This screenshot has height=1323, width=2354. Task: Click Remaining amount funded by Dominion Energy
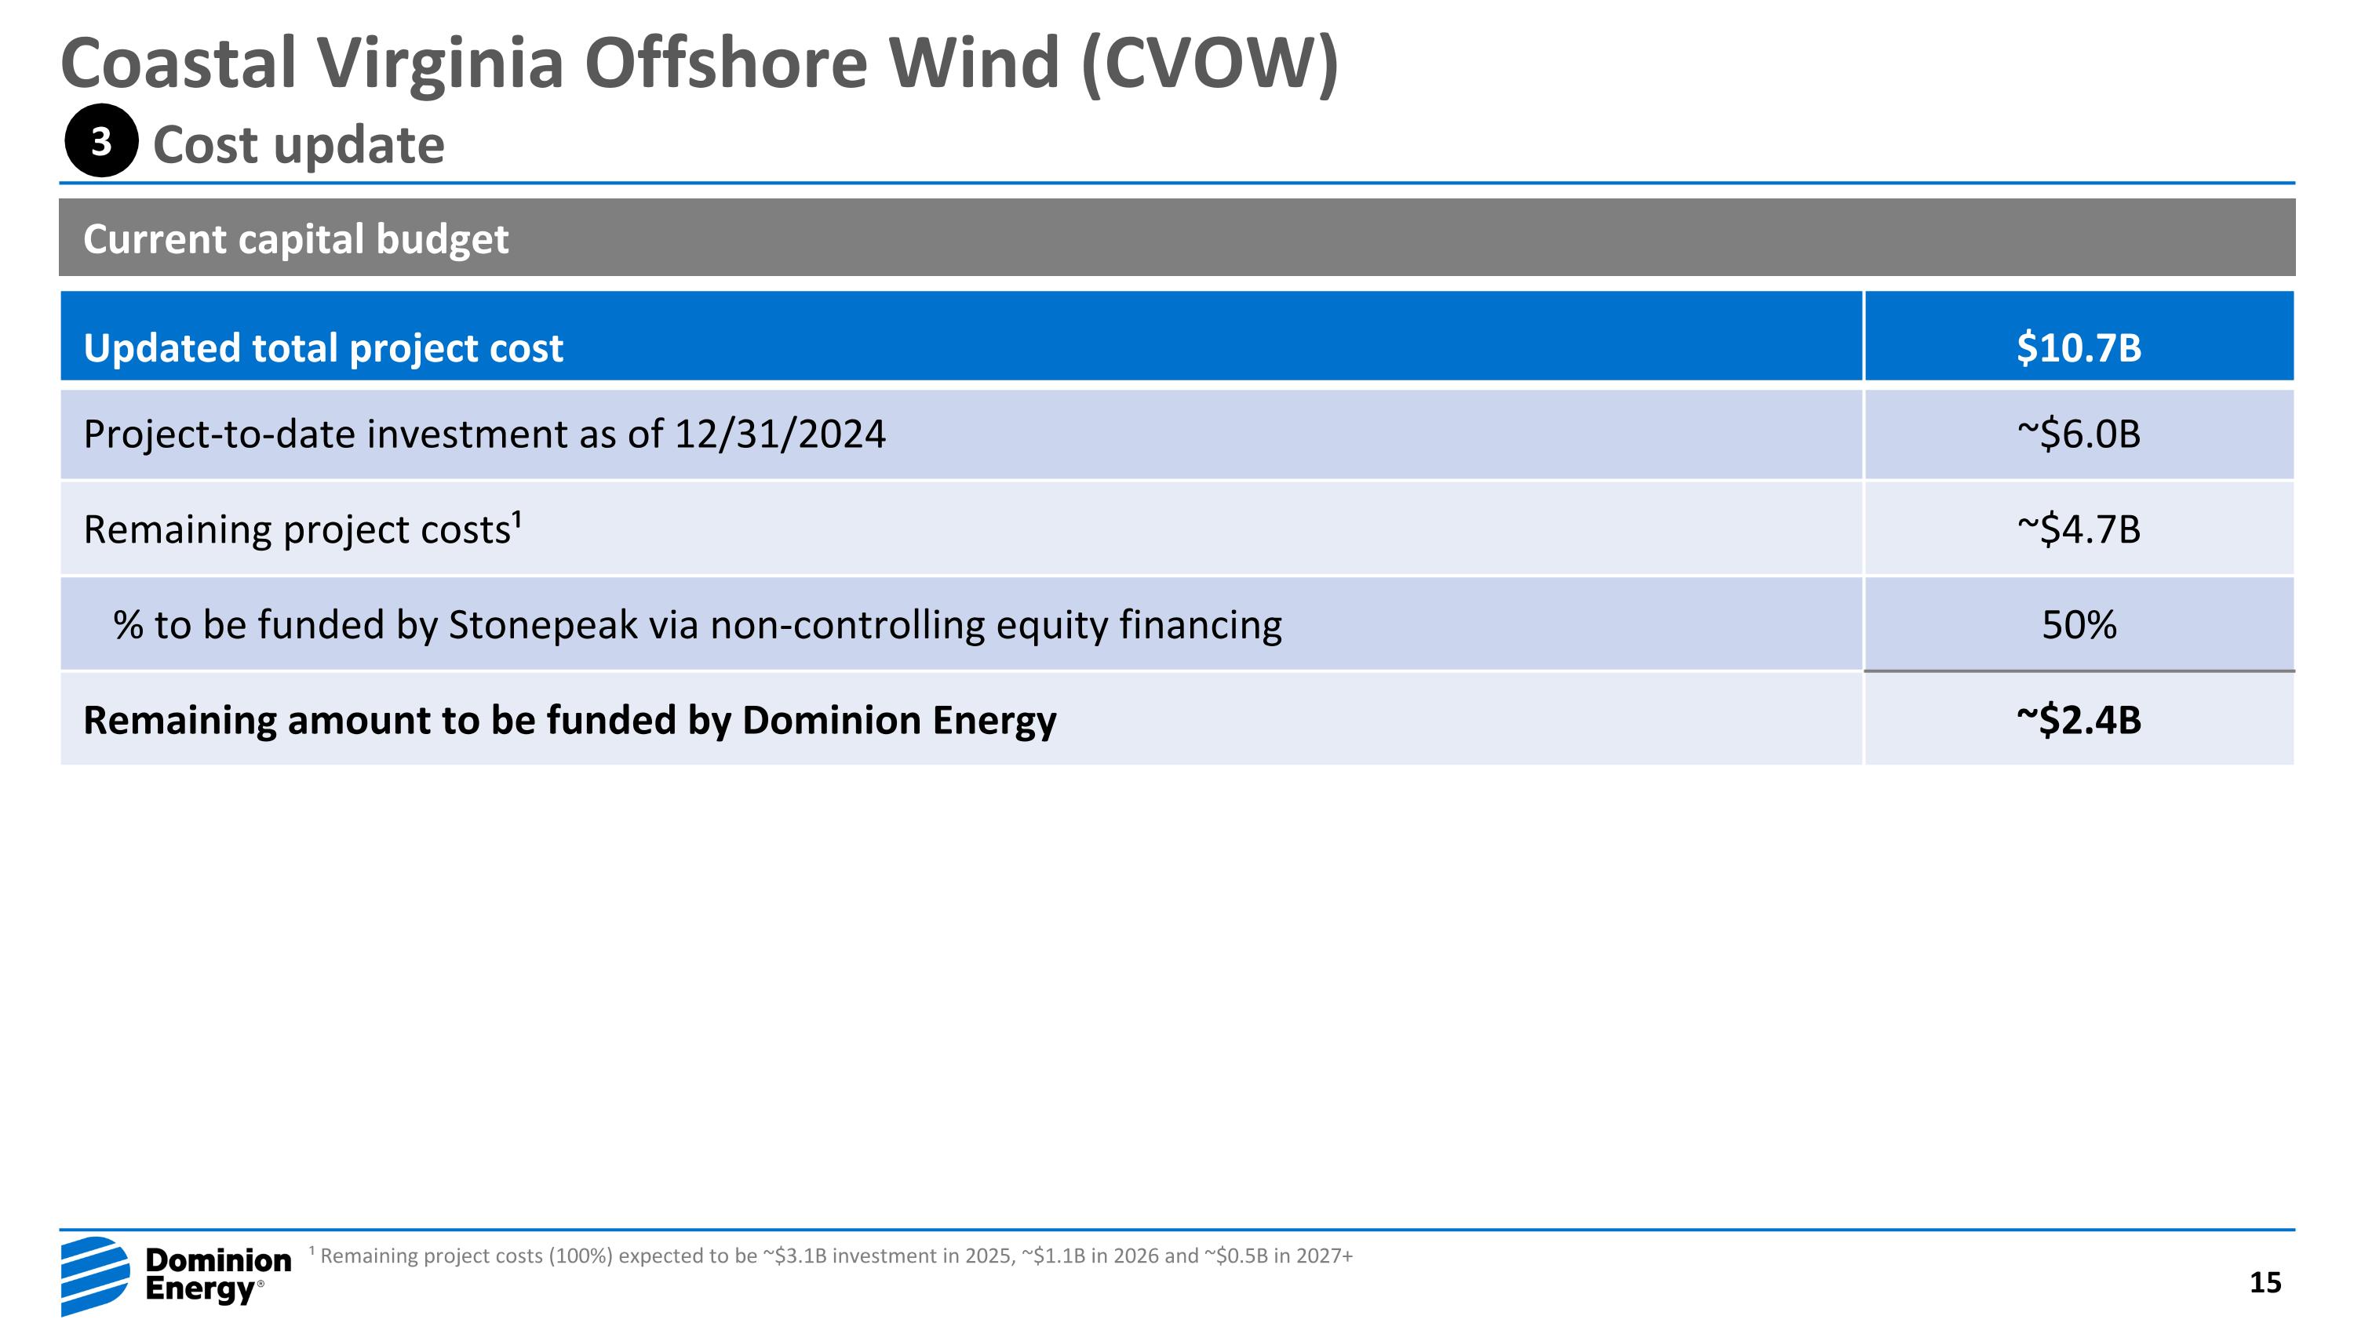click(570, 721)
